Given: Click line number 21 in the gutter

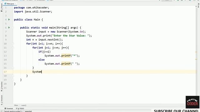Looking at the screenshot, I should [x=5, y=88].
